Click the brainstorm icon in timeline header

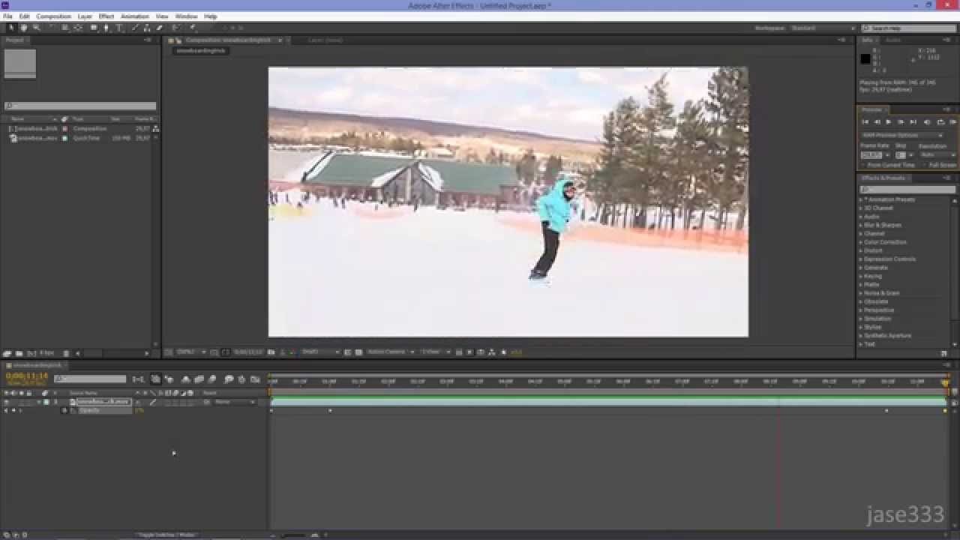[229, 379]
